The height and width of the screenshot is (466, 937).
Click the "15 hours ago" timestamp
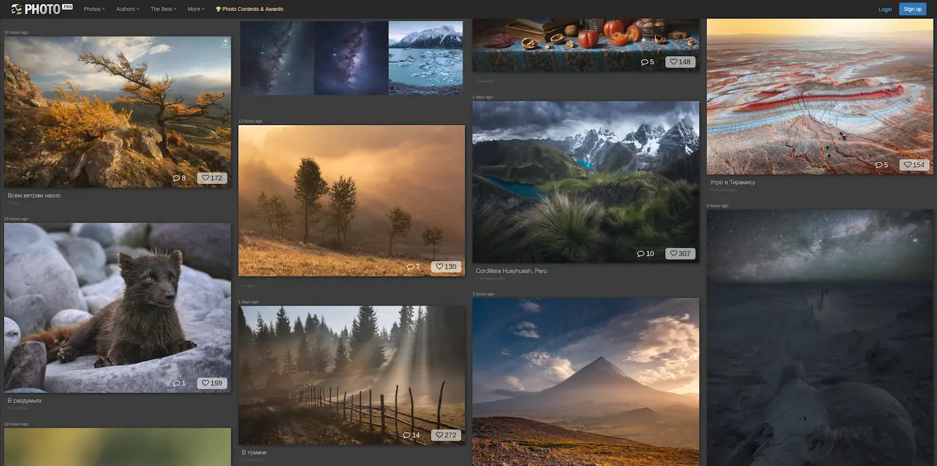(x=16, y=219)
